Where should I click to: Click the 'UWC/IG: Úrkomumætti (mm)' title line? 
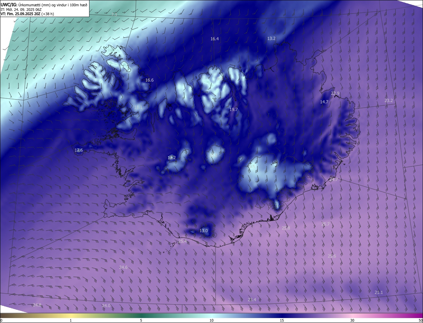[x=44, y=5]
